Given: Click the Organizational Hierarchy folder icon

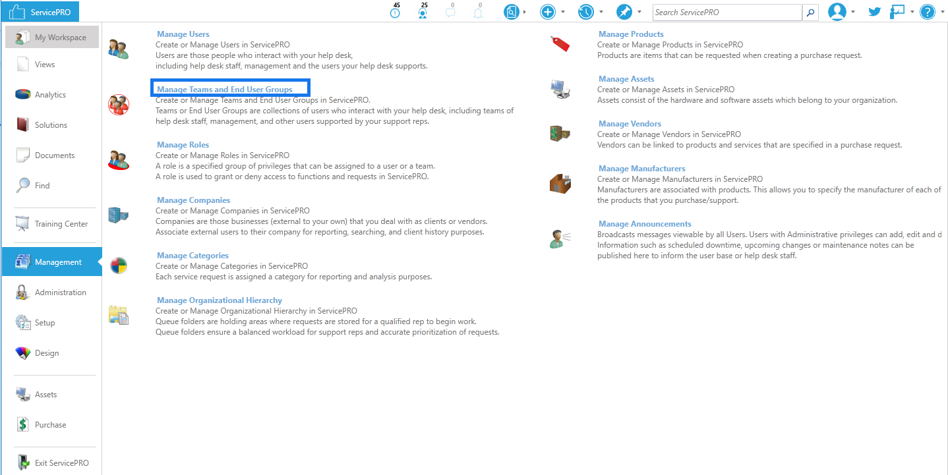Looking at the screenshot, I should click(119, 315).
